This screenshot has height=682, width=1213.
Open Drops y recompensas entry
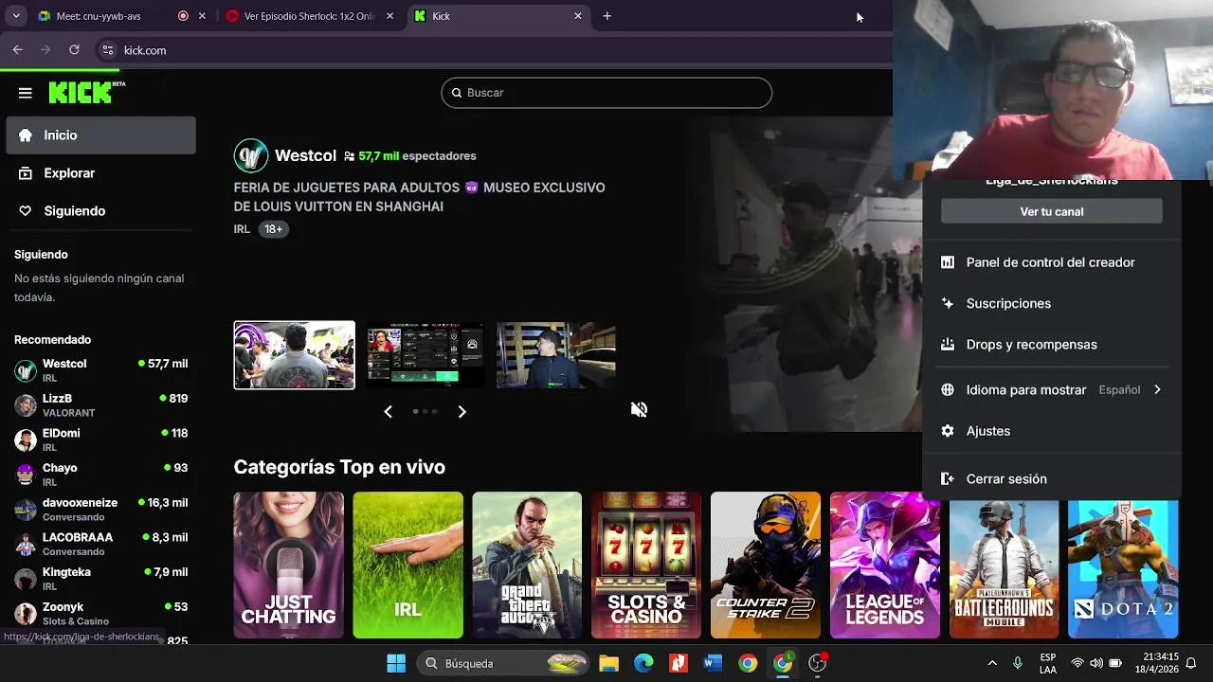point(1051,345)
